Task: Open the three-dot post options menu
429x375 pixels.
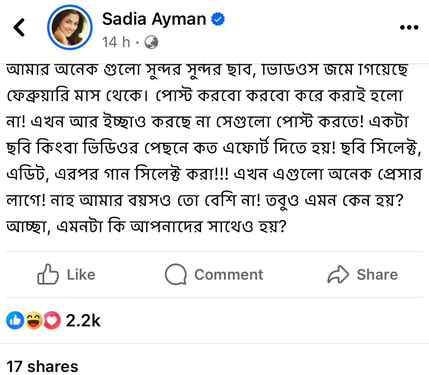Action: point(409,27)
